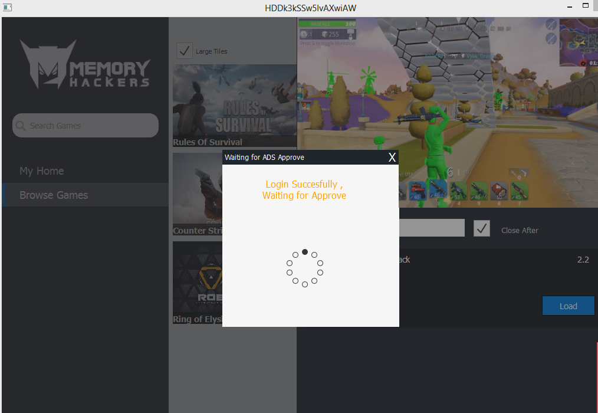This screenshot has width=598, height=413.
Task: Click the search magnifier icon
Action: click(x=21, y=126)
